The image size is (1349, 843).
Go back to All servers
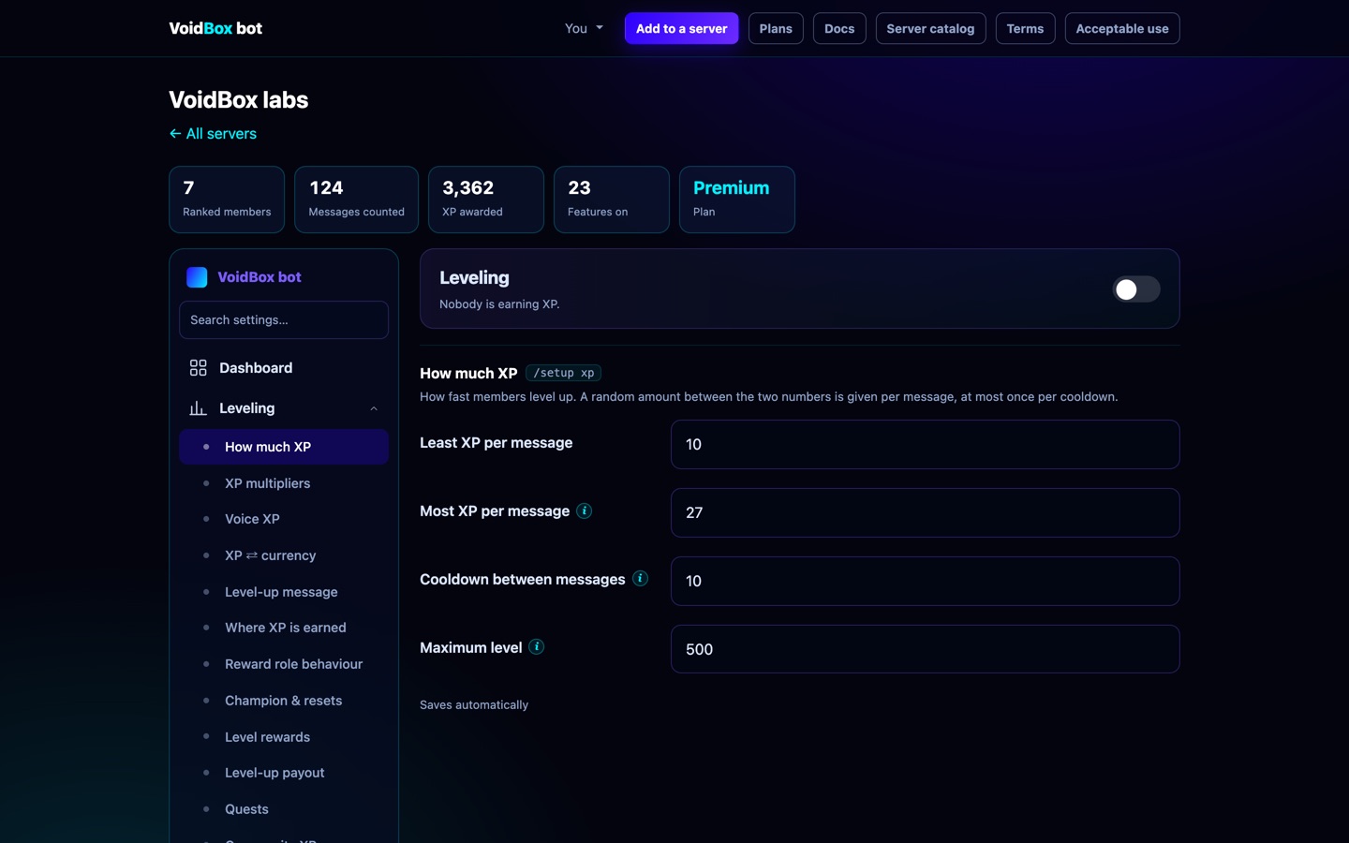coord(213,133)
